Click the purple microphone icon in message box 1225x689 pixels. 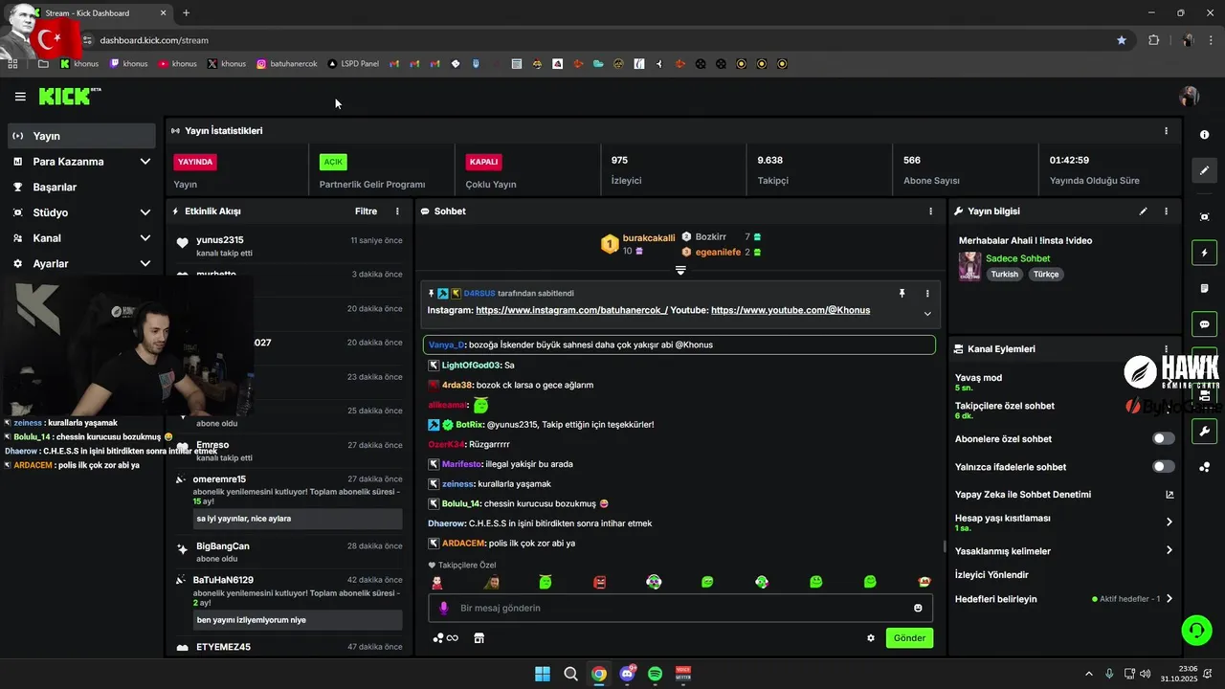pyautogui.click(x=443, y=608)
